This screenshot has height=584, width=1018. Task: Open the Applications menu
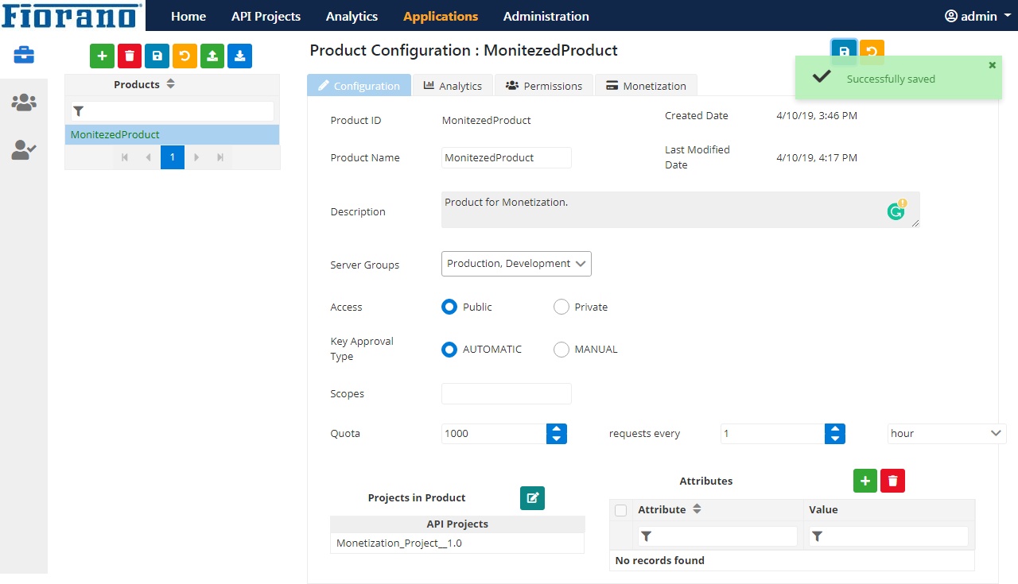(441, 16)
